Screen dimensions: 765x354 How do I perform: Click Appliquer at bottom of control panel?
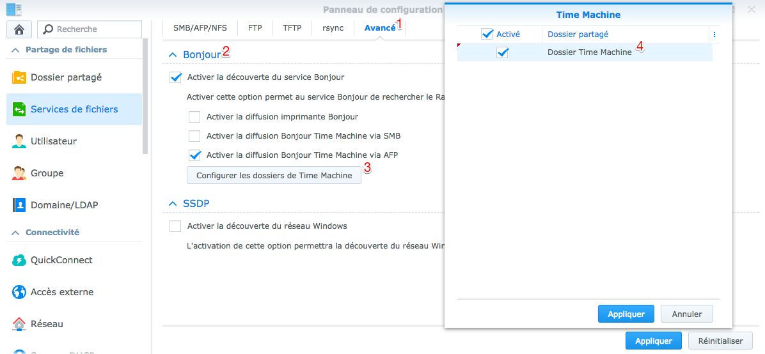tap(653, 341)
